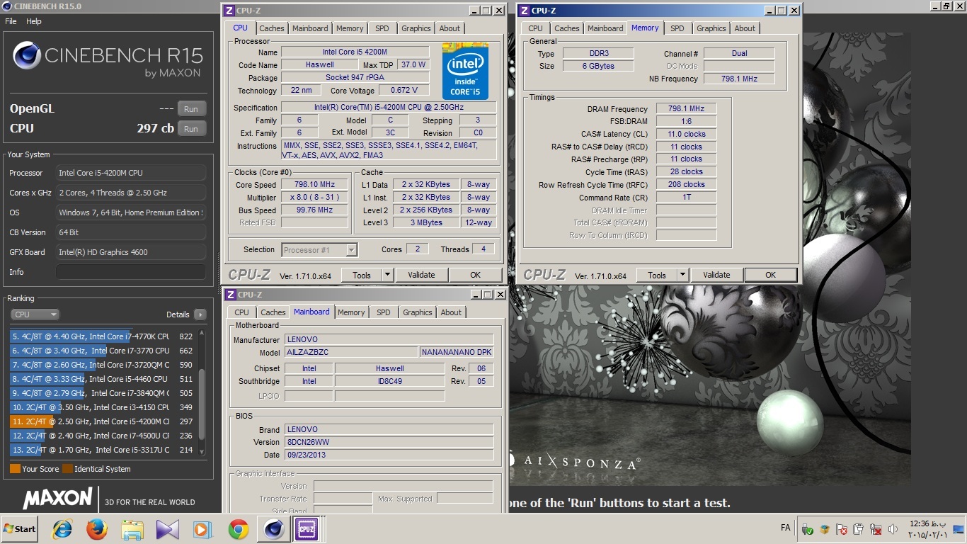This screenshot has width=967, height=544.
Task: Select ranking row Intel Core i7-4770K scoring 822
Action: [103, 336]
